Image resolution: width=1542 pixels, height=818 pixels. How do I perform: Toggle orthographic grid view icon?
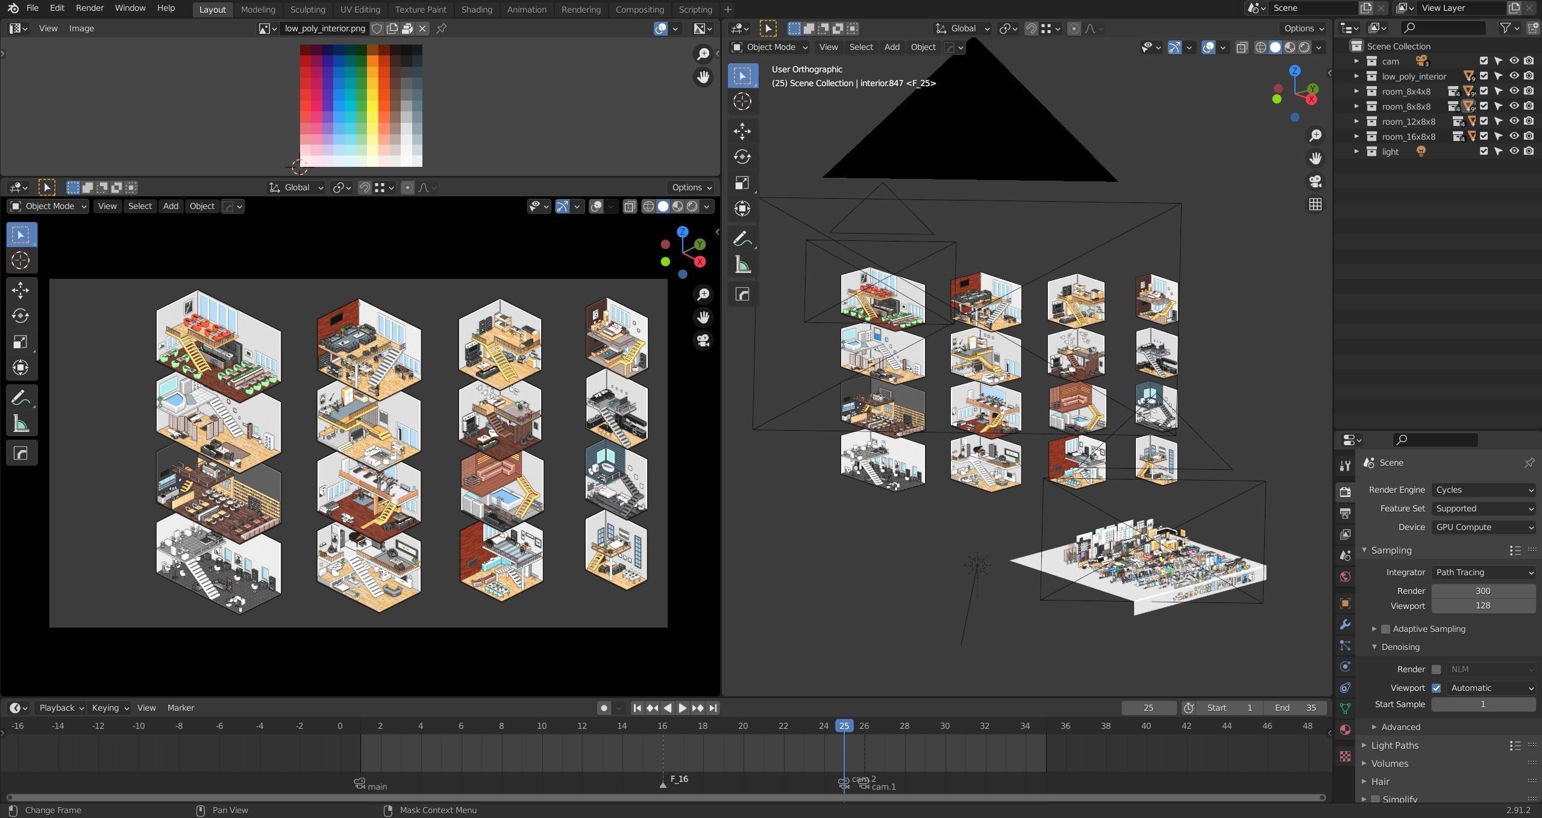coord(1315,205)
